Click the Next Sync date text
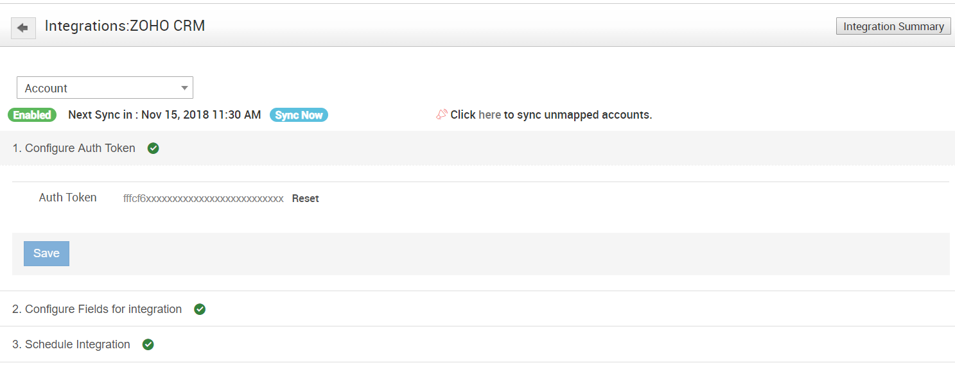The image size is (955, 372). 164,115
